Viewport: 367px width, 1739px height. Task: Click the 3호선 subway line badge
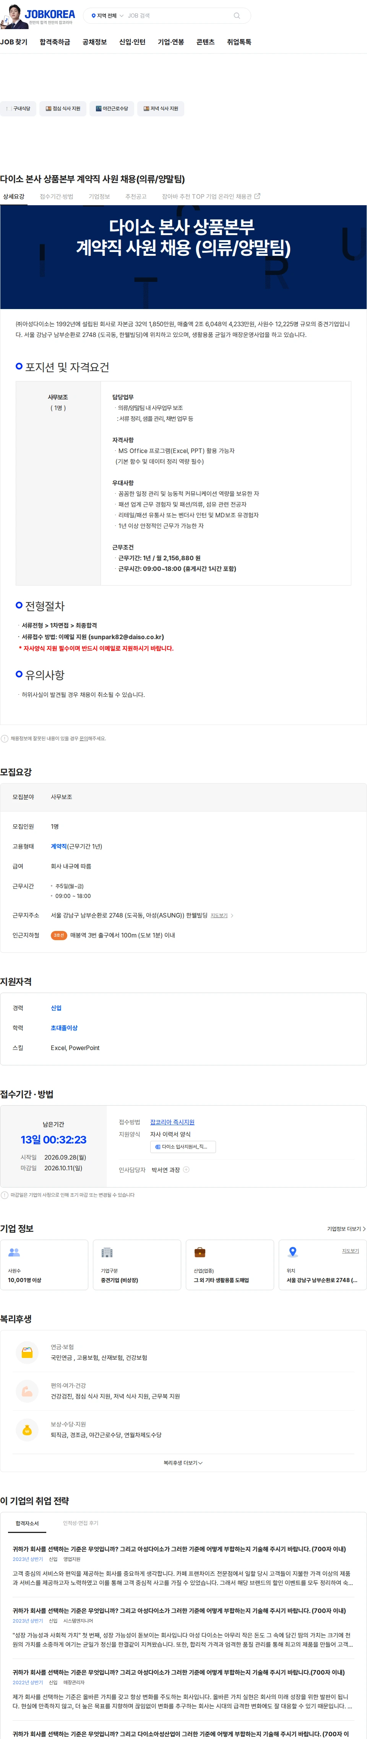pyautogui.click(x=58, y=936)
